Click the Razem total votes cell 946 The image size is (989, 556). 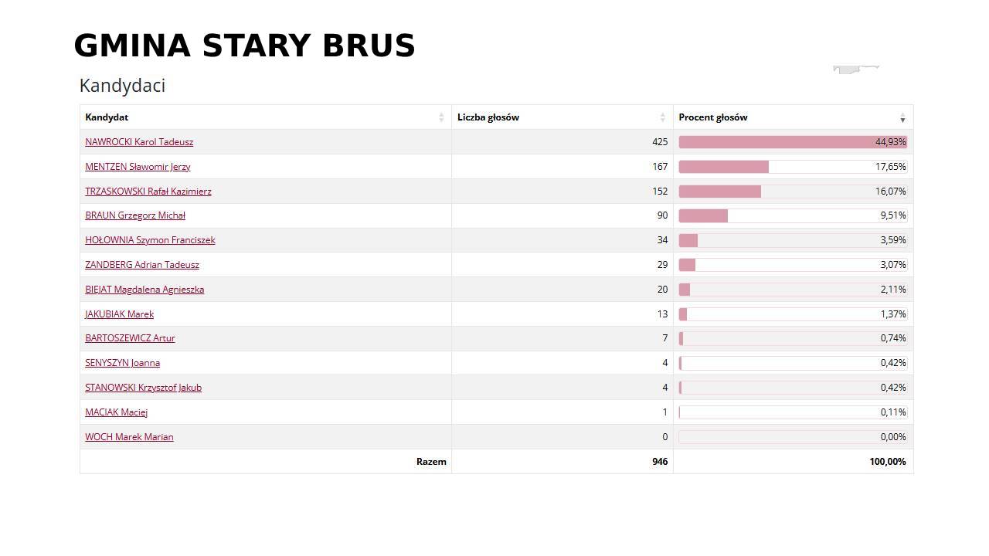point(660,462)
